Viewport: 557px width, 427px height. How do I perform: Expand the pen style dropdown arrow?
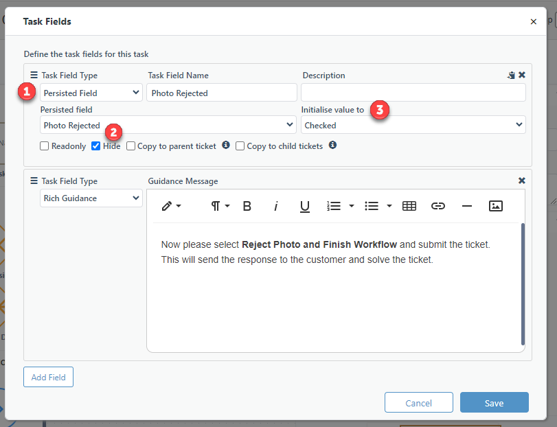click(179, 206)
